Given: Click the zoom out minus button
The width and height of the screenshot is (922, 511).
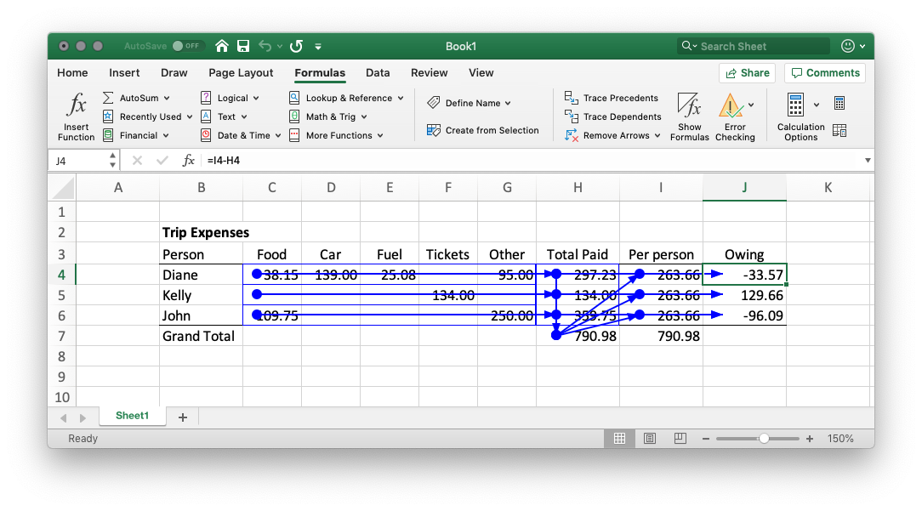Looking at the screenshot, I should (x=706, y=439).
